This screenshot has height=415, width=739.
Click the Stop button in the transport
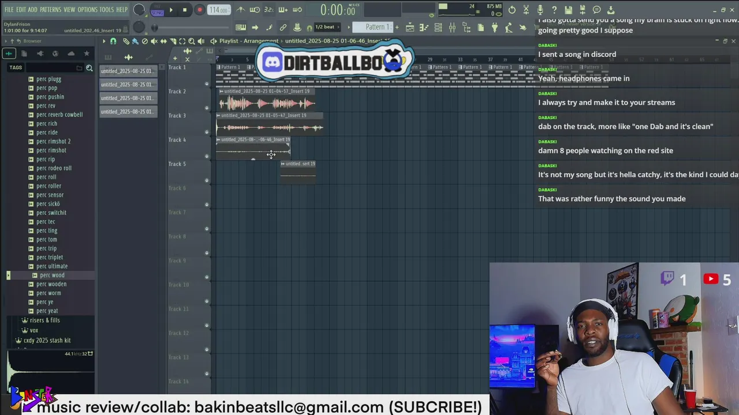[185, 10]
